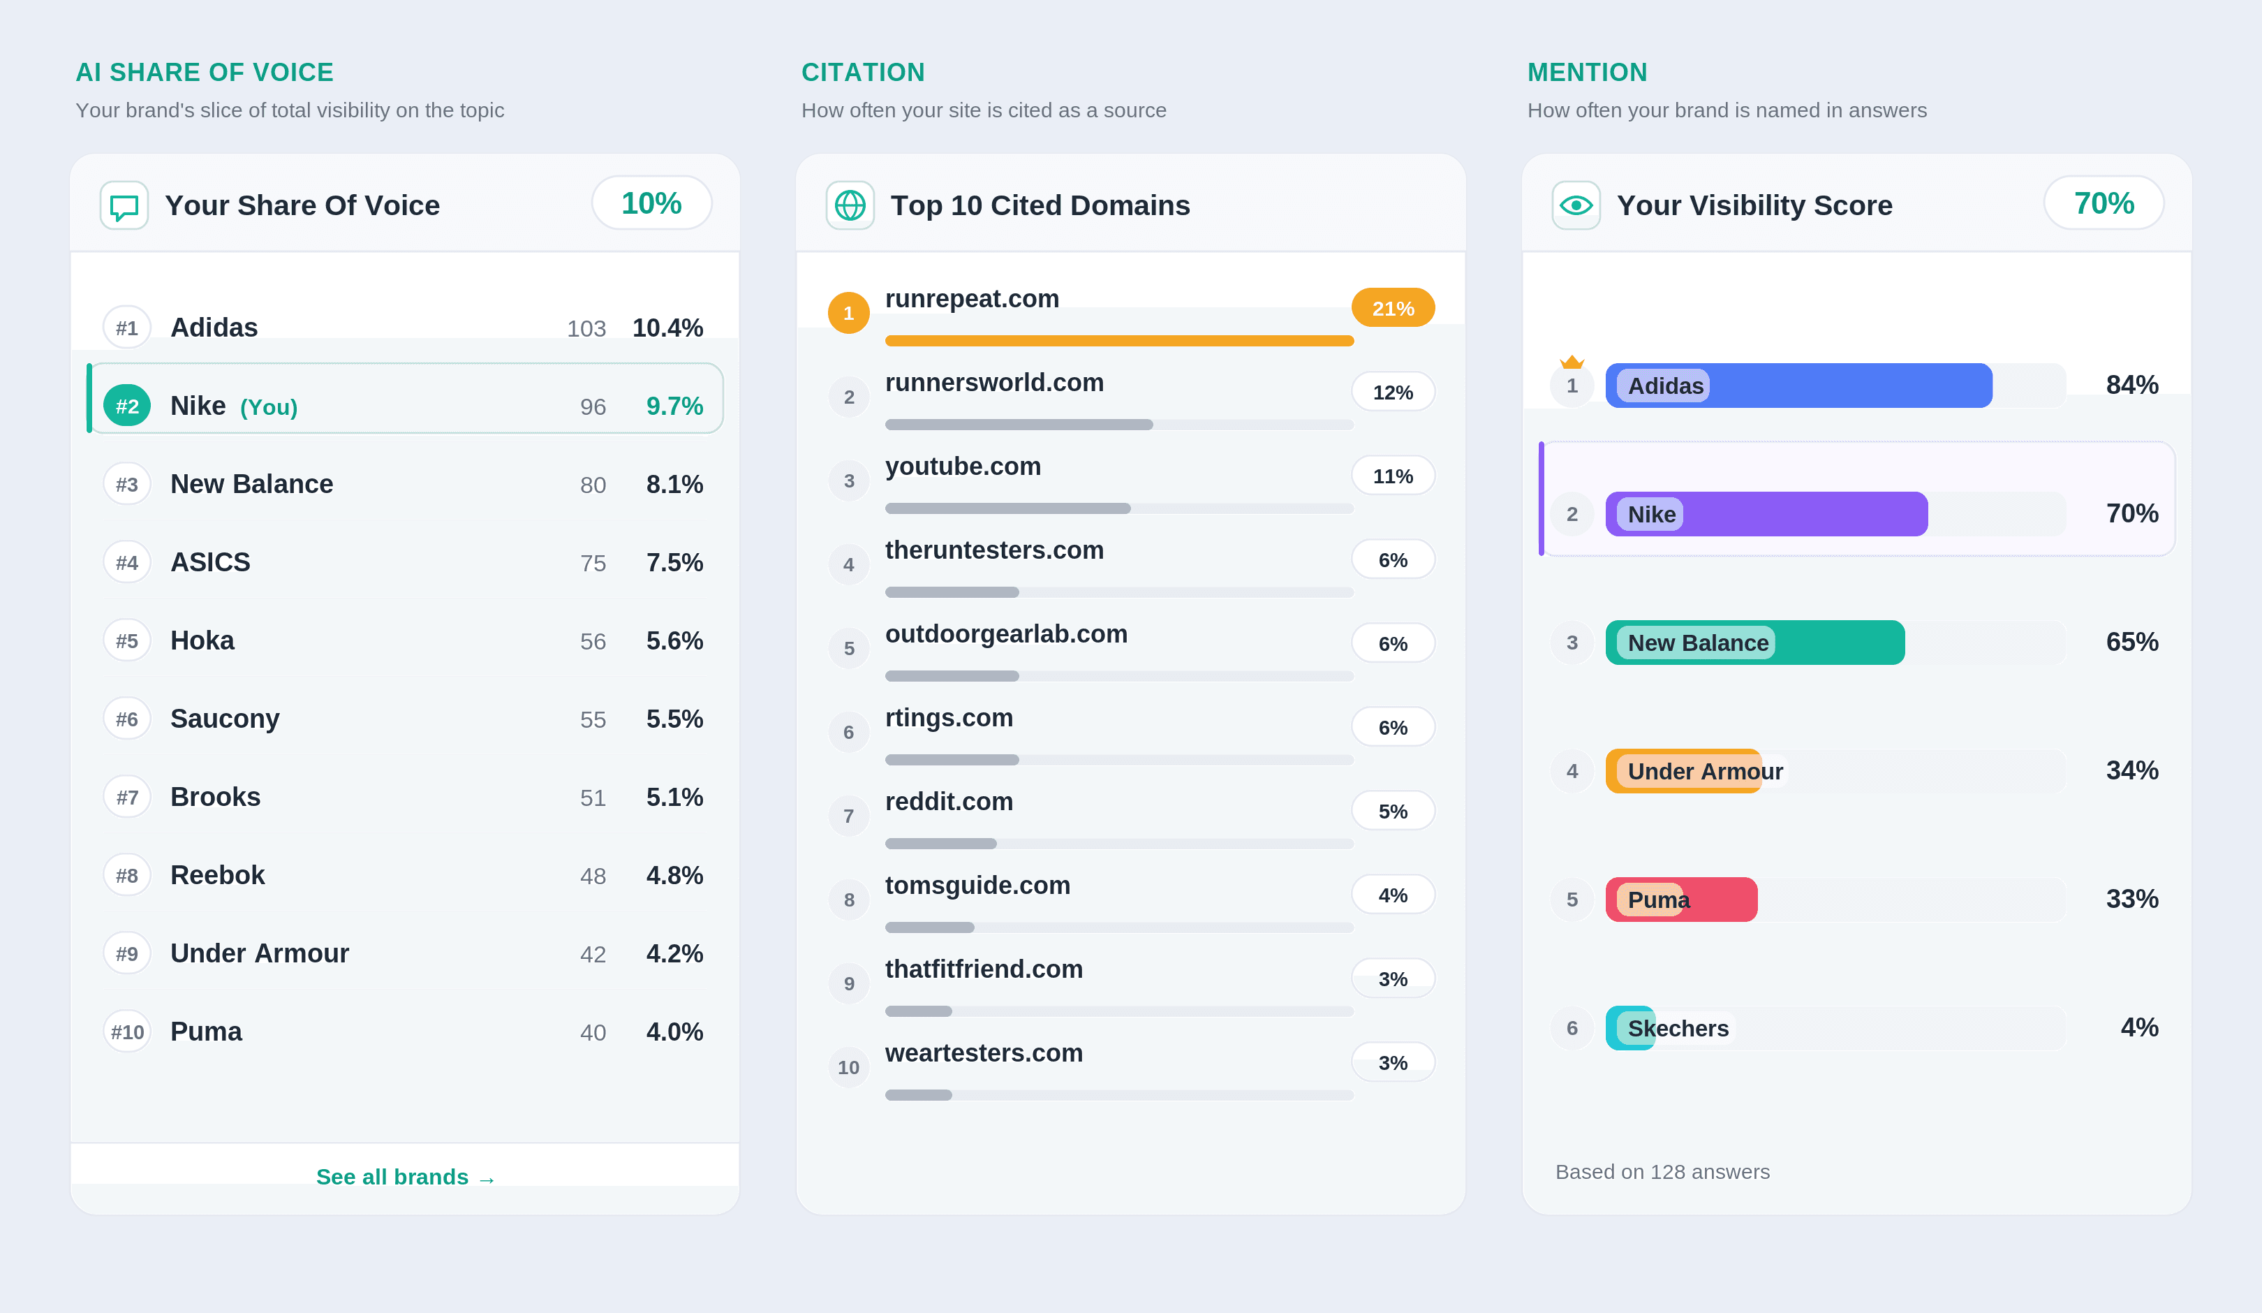Select the highlighted Nike (You) row
Viewport: 2262px width, 1313px height.
(406, 398)
